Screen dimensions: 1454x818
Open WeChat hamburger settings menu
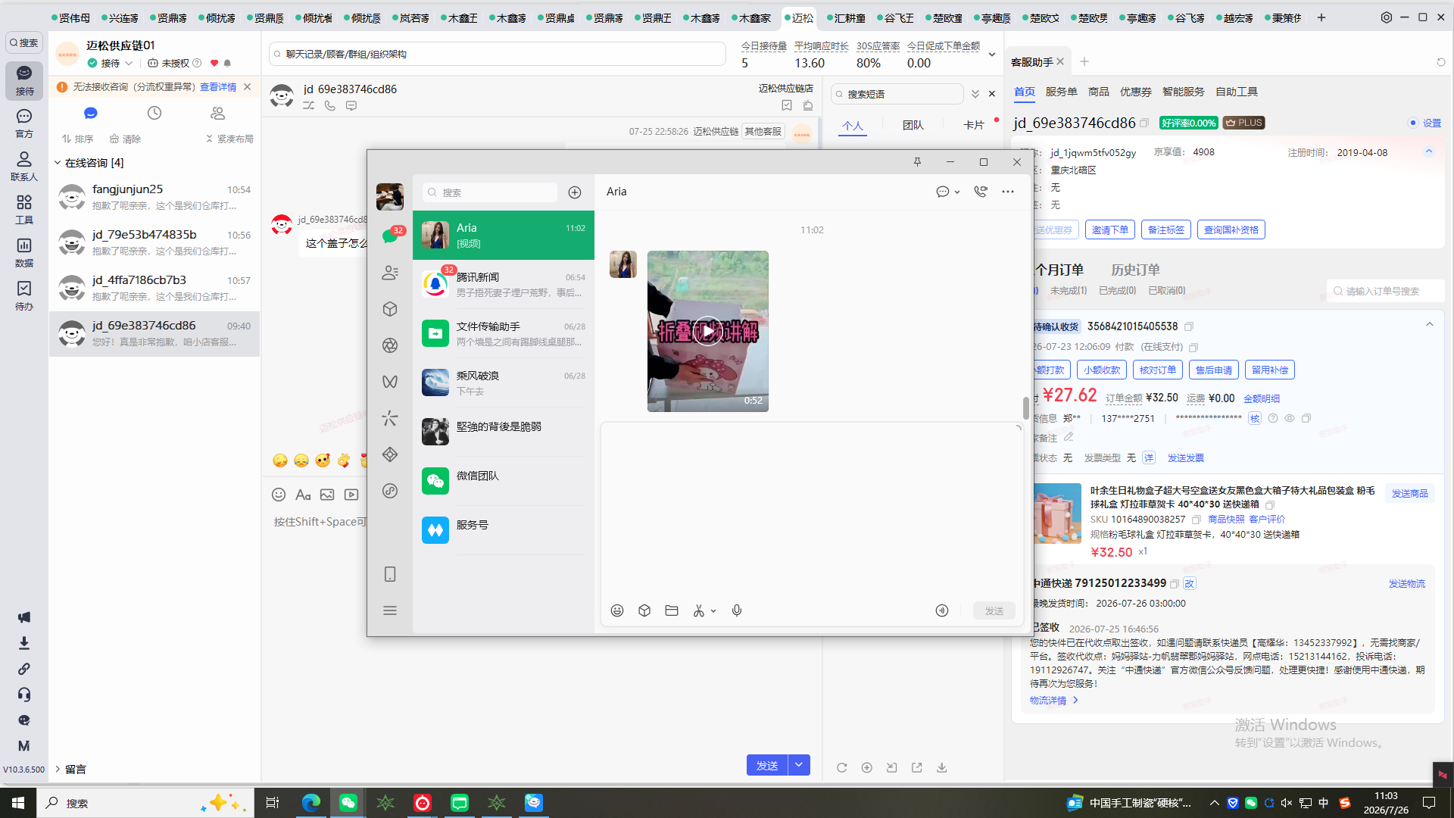390,610
